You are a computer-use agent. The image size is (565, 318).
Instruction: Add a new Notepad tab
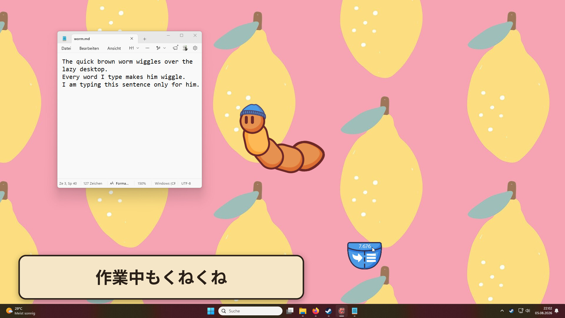pyautogui.click(x=144, y=39)
